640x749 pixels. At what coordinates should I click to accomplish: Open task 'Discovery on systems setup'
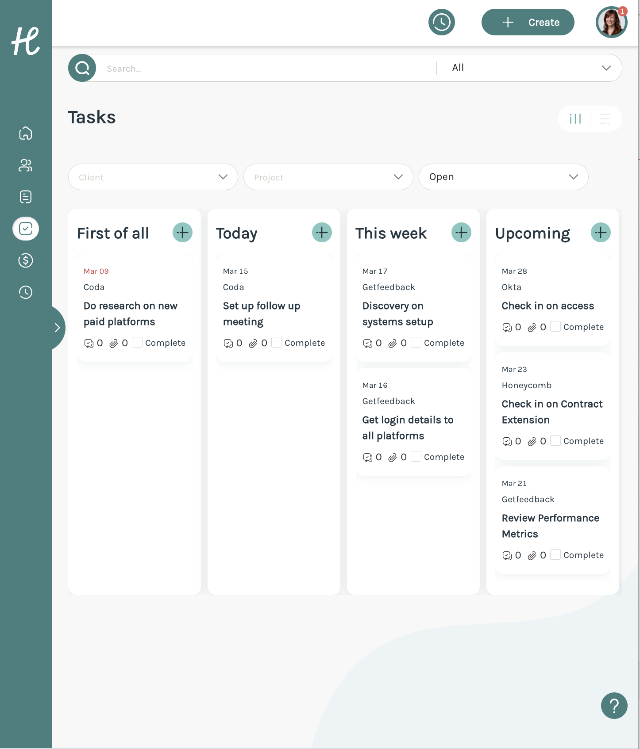pos(397,314)
